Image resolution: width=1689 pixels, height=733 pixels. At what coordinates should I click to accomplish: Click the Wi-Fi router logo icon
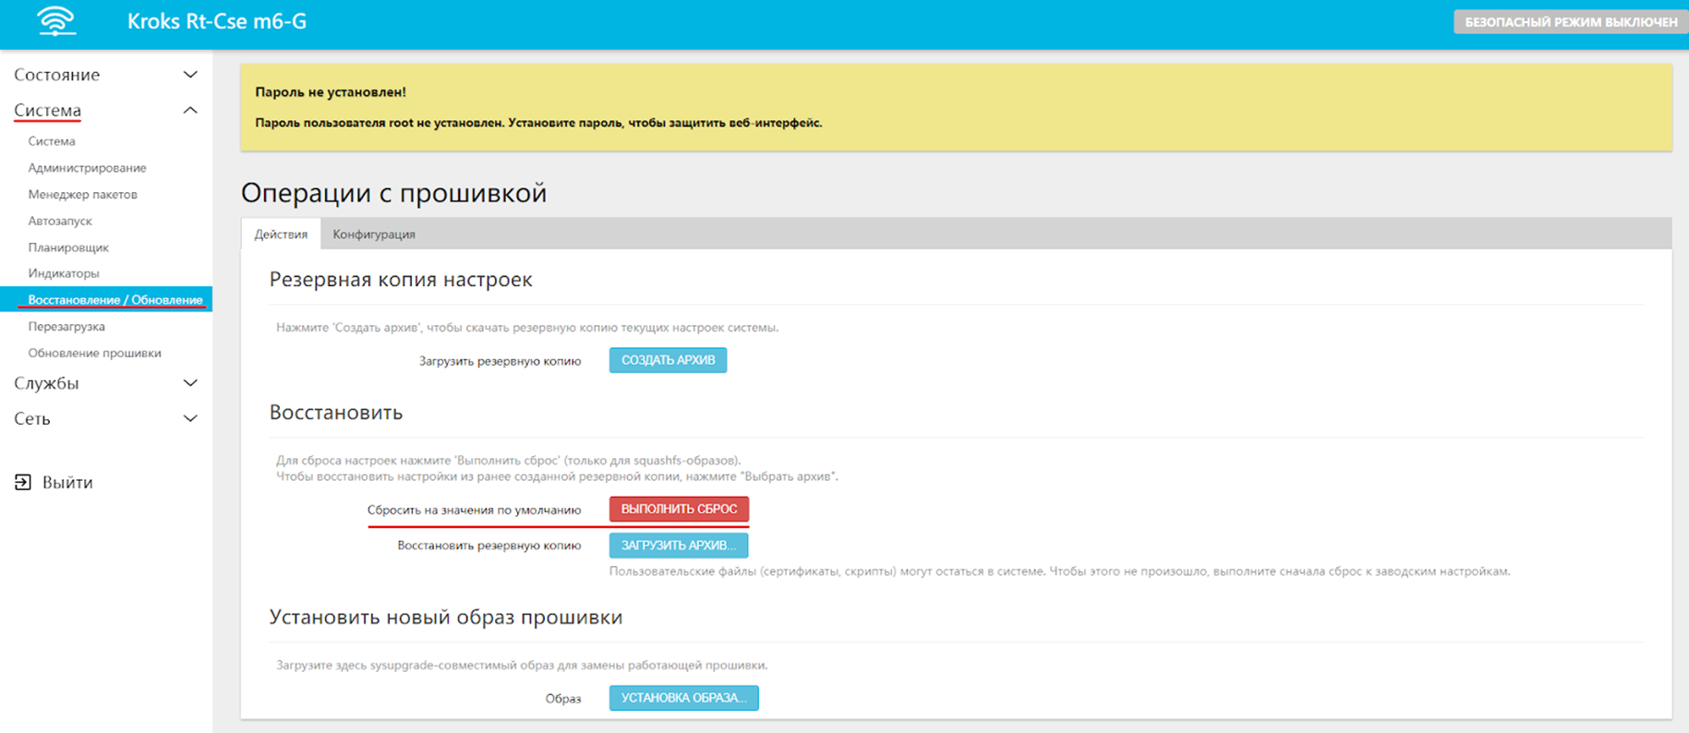click(56, 21)
